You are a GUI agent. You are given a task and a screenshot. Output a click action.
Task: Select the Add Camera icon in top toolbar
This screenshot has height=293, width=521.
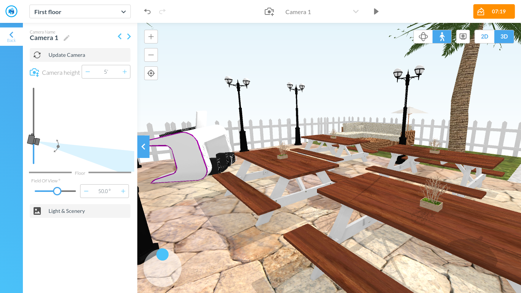(x=269, y=11)
